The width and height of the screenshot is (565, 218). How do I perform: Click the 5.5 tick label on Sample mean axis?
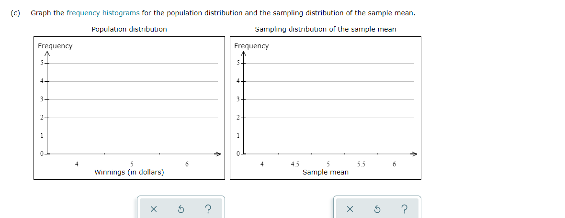point(361,164)
